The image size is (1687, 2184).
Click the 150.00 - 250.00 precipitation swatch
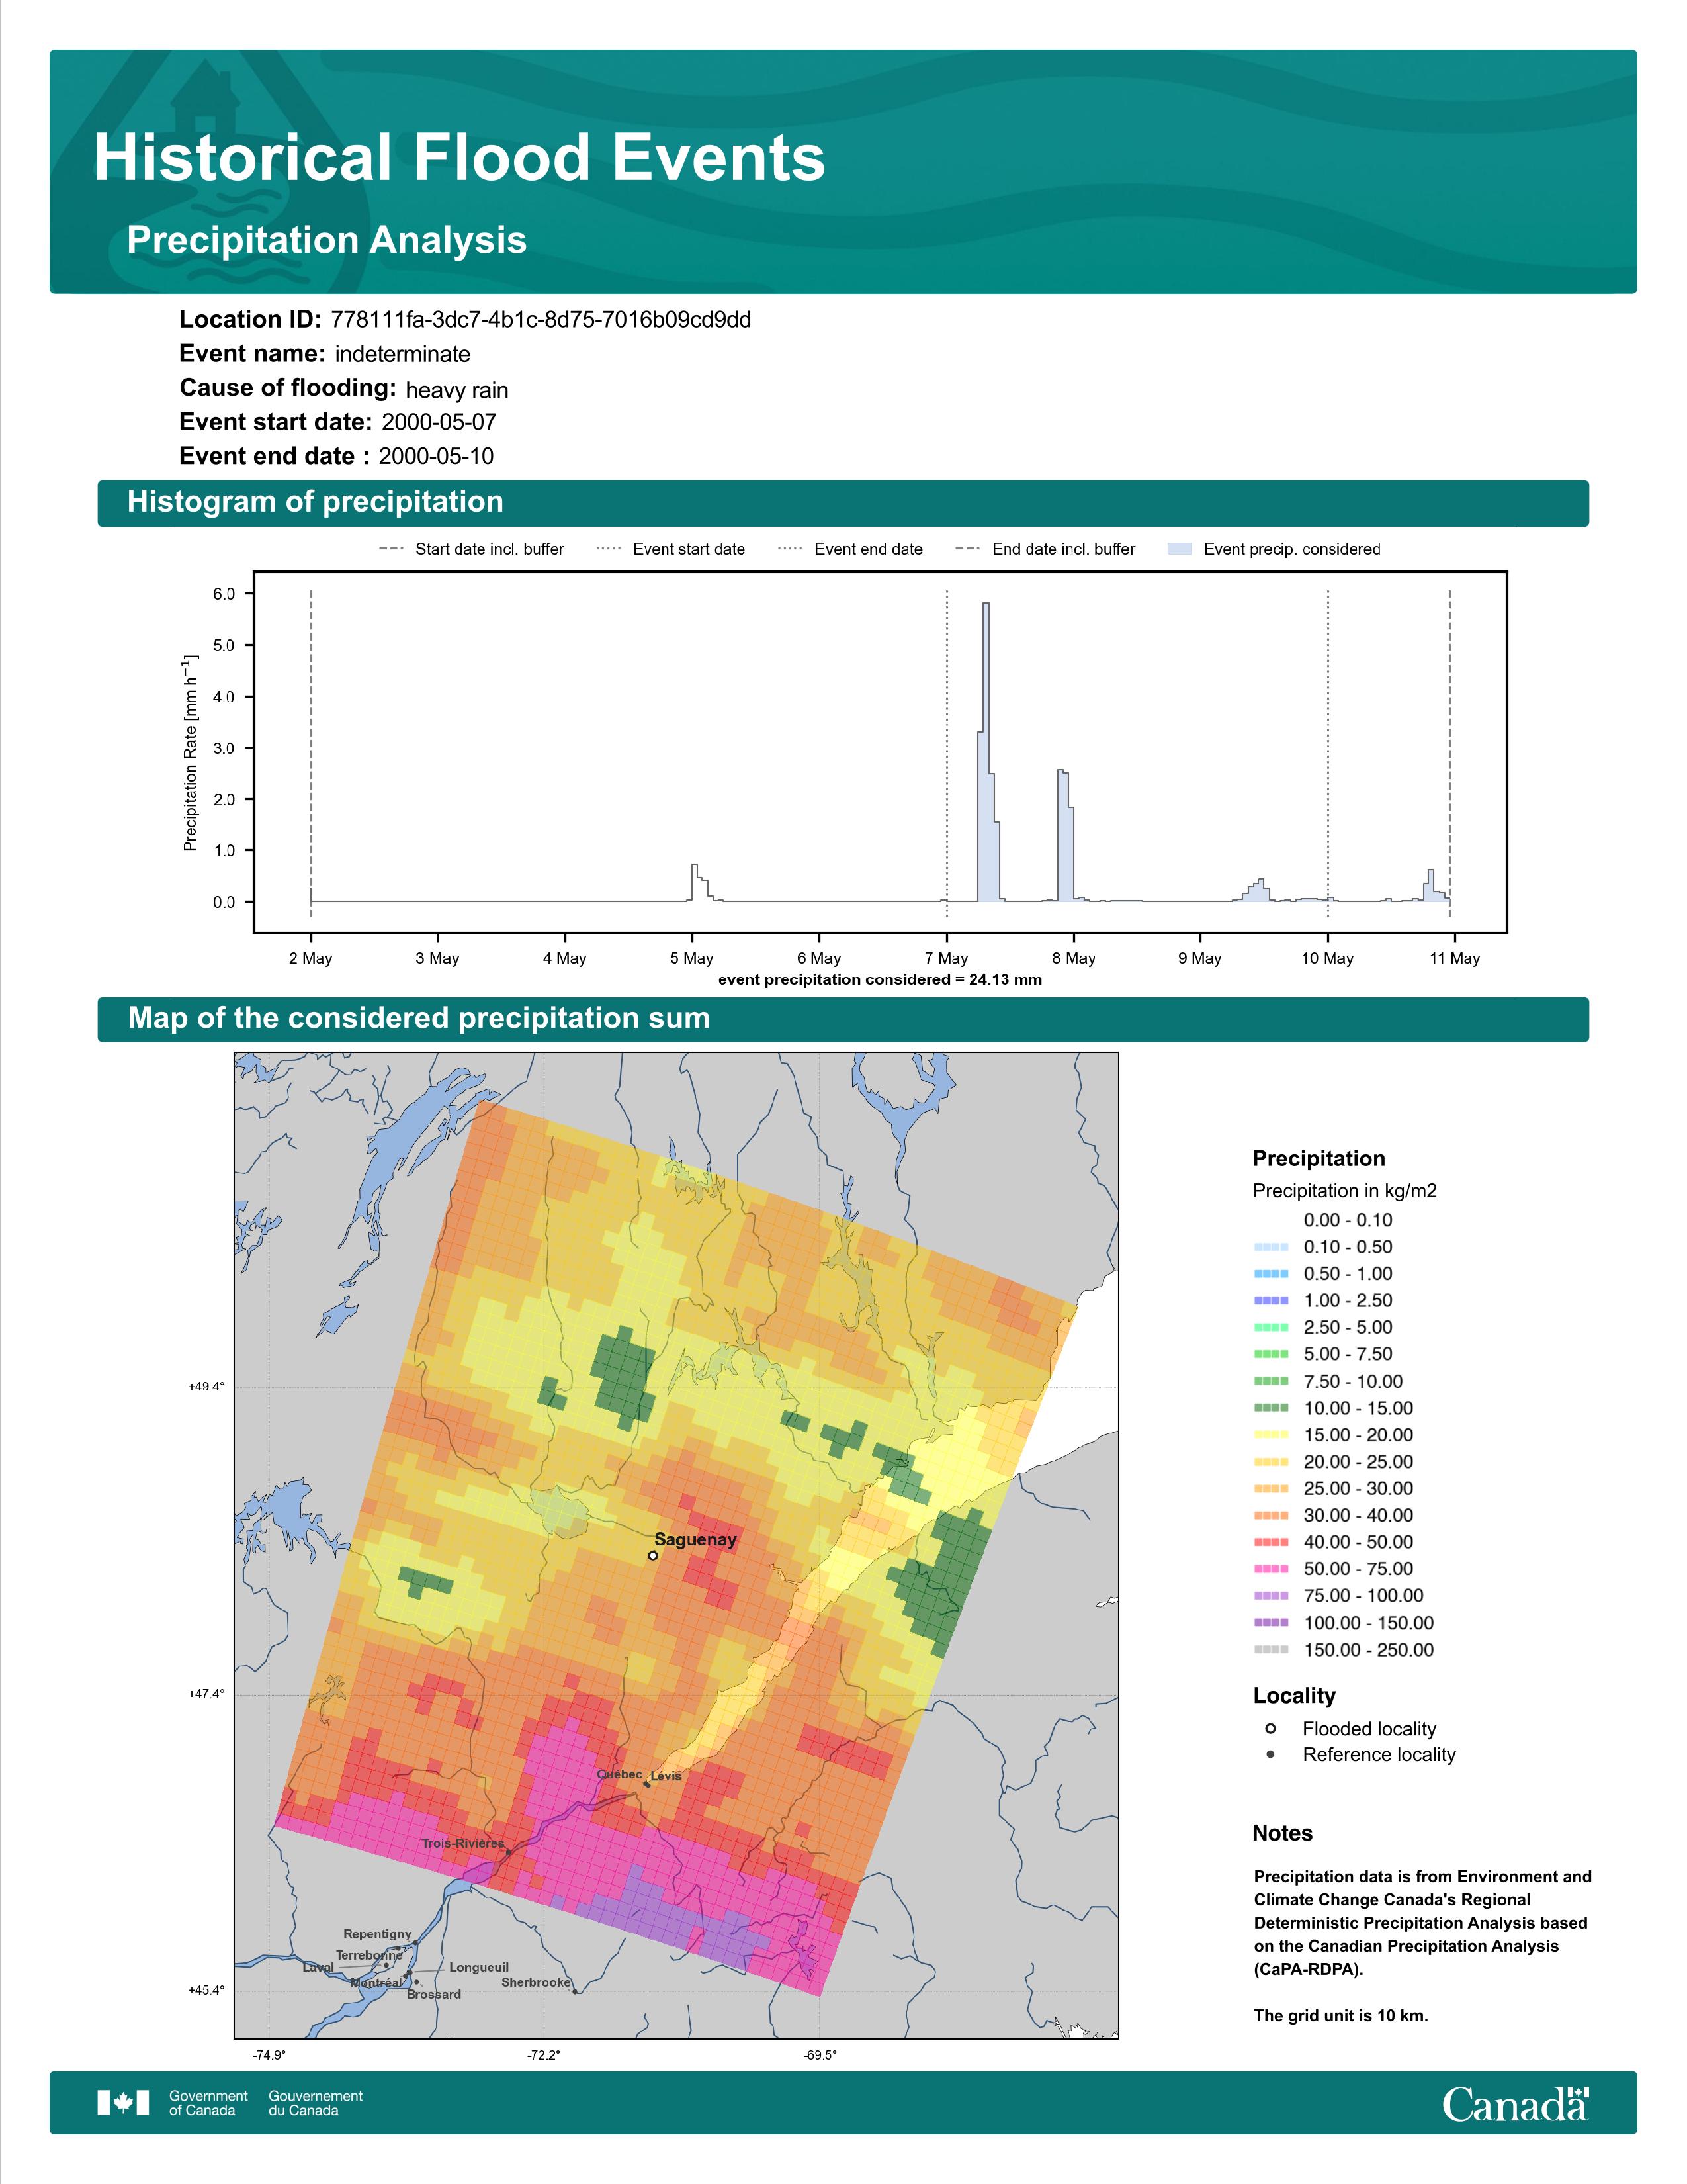1272,1650
